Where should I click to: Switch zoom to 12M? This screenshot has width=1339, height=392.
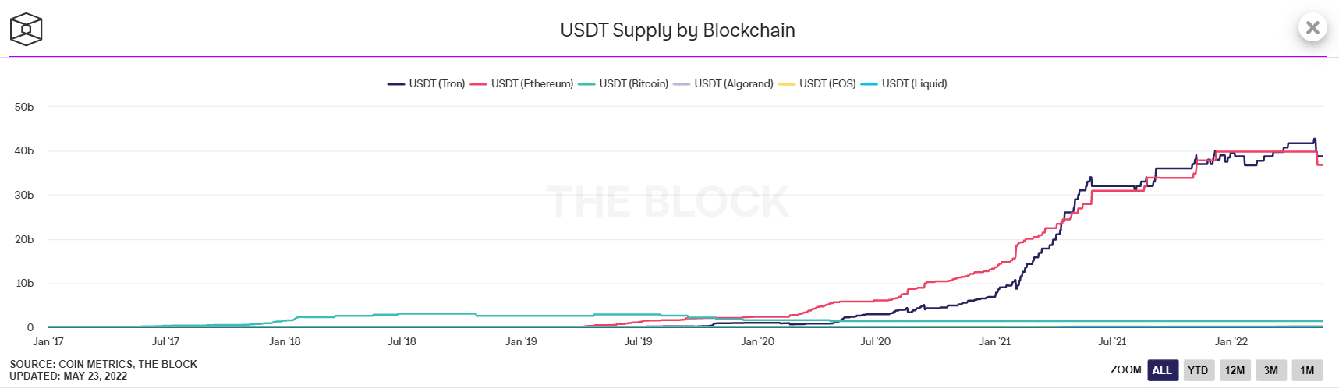click(x=1235, y=370)
